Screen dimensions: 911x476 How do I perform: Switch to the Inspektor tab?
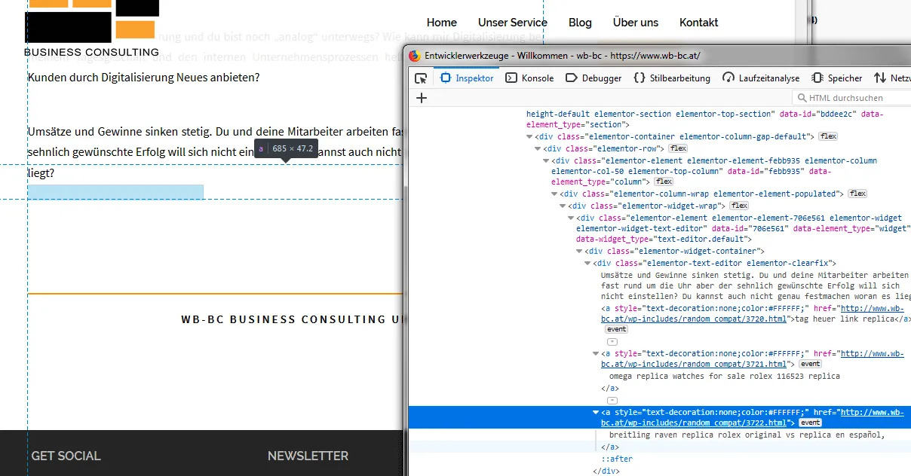pos(468,78)
